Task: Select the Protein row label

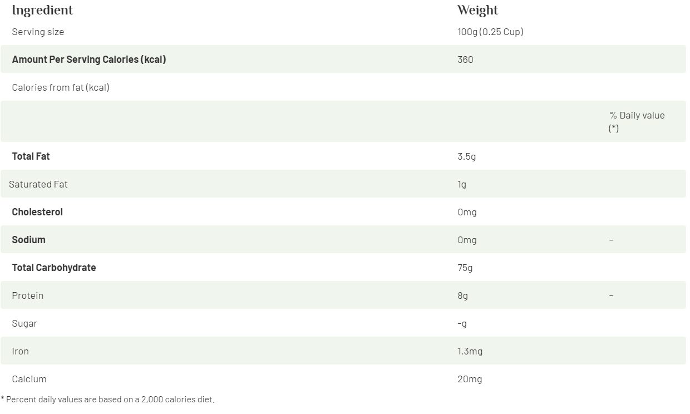Action: pyautogui.click(x=27, y=295)
